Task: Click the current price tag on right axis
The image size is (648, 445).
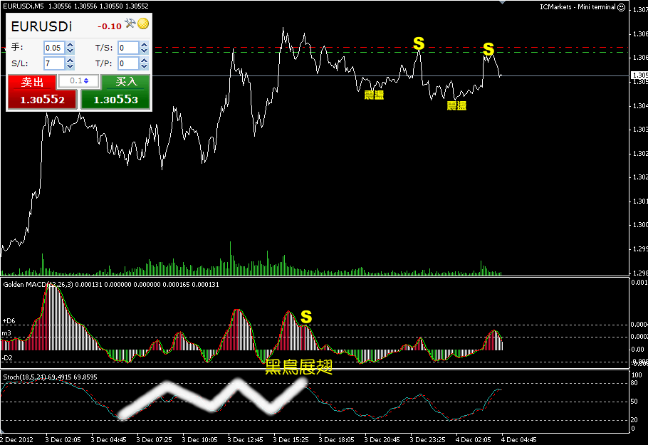Action: tap(639, 75)
